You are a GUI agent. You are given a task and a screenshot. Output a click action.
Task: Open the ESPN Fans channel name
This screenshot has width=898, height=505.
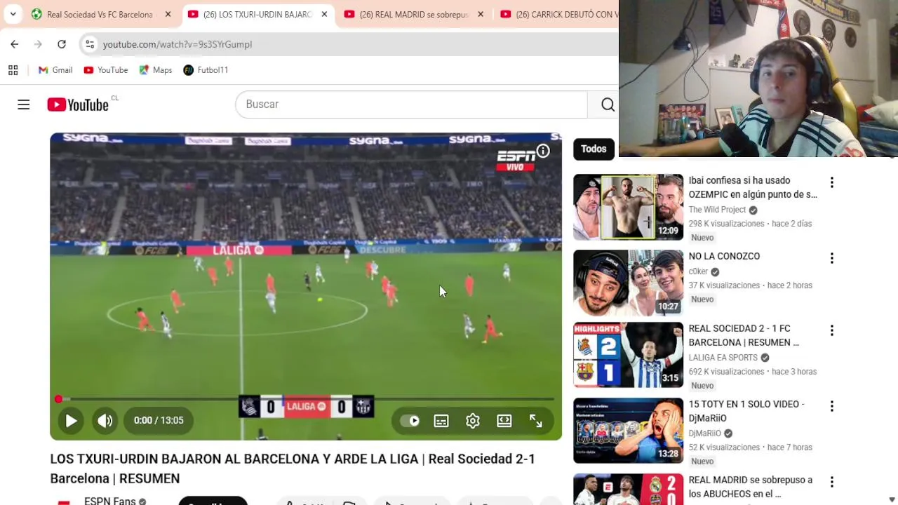(109, 500)
